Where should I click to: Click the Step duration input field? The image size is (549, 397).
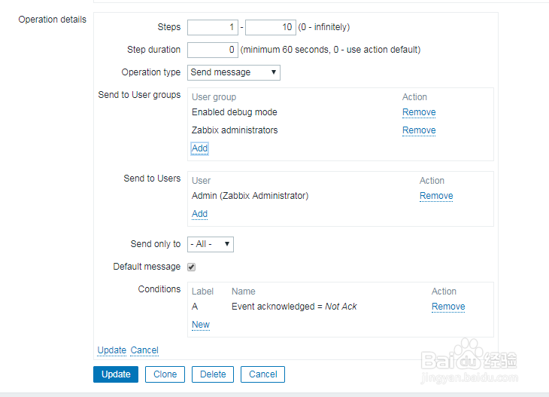click(212, 50)
